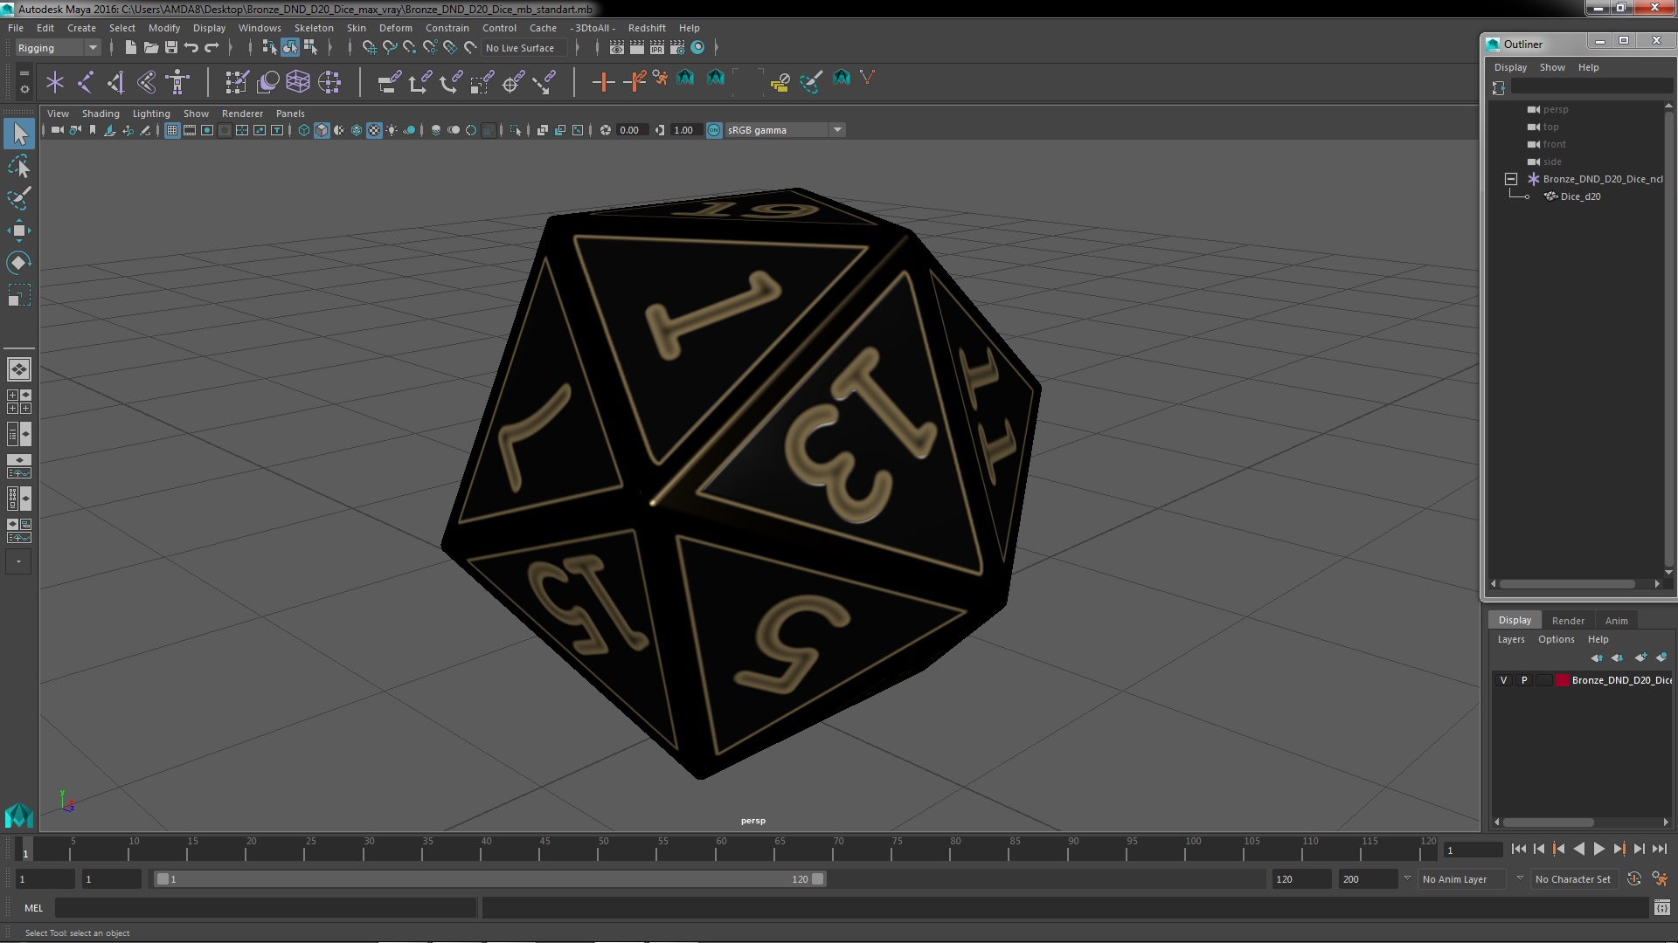Click the sRGB gamma dropdown
Image resolution: width=1678 pixels, height=943 pixels.
(x=782, y=130)
